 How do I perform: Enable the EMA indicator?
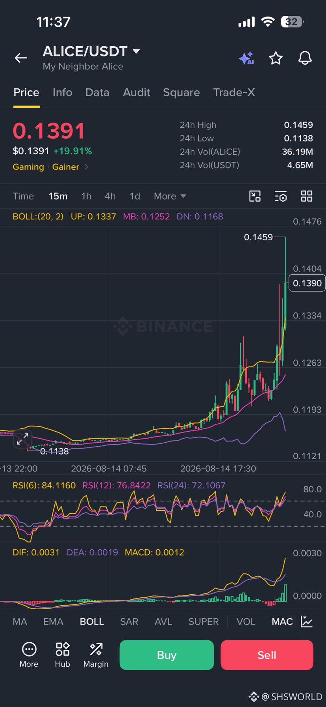point(53,622)
